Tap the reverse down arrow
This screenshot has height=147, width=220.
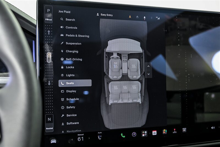coord(49,83)
